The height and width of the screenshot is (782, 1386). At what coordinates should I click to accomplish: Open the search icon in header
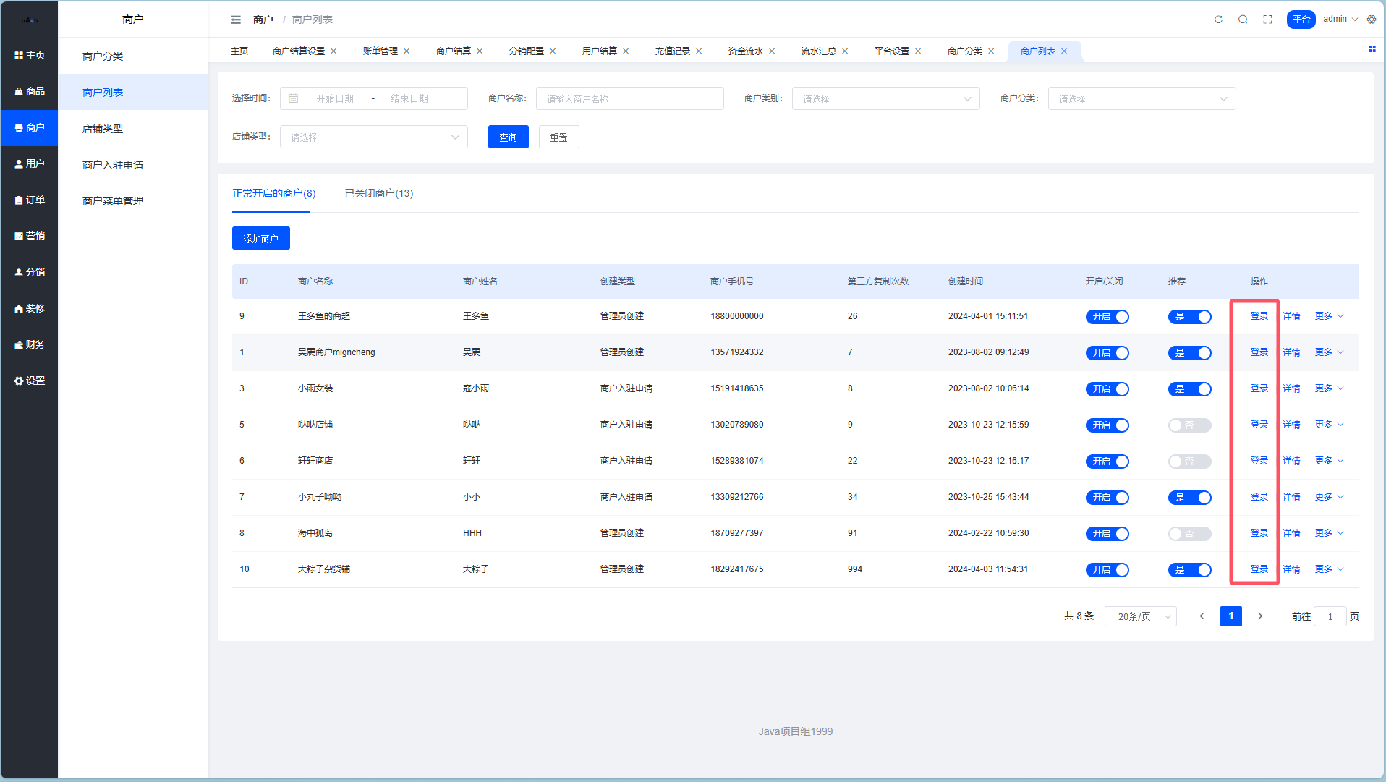[x=1243, y=20]
